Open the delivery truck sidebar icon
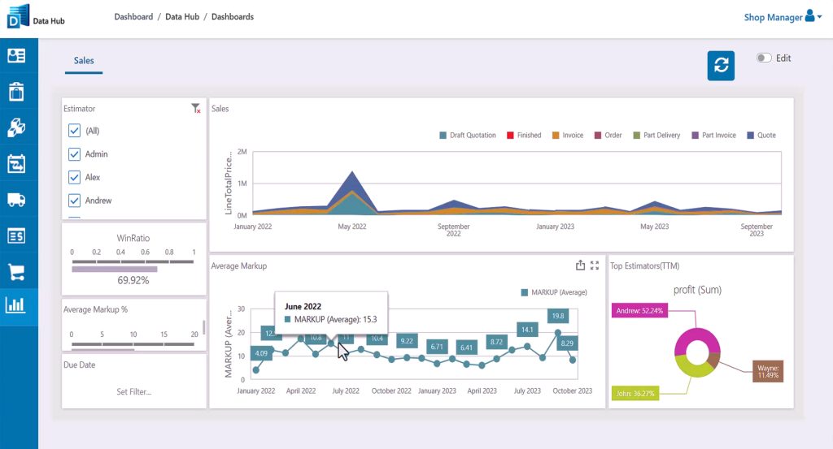This screenshot has height=449, width=833. pos(16,200)
